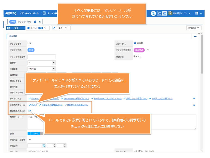The height and width of the screenshot is (158, 210).
Task: Open the 作成日時 calendar picker
Action: pos(44,146)
